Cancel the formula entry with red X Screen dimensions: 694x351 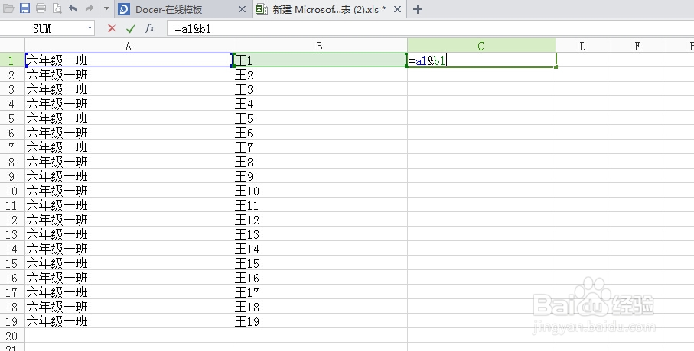[x=112, y=29]
